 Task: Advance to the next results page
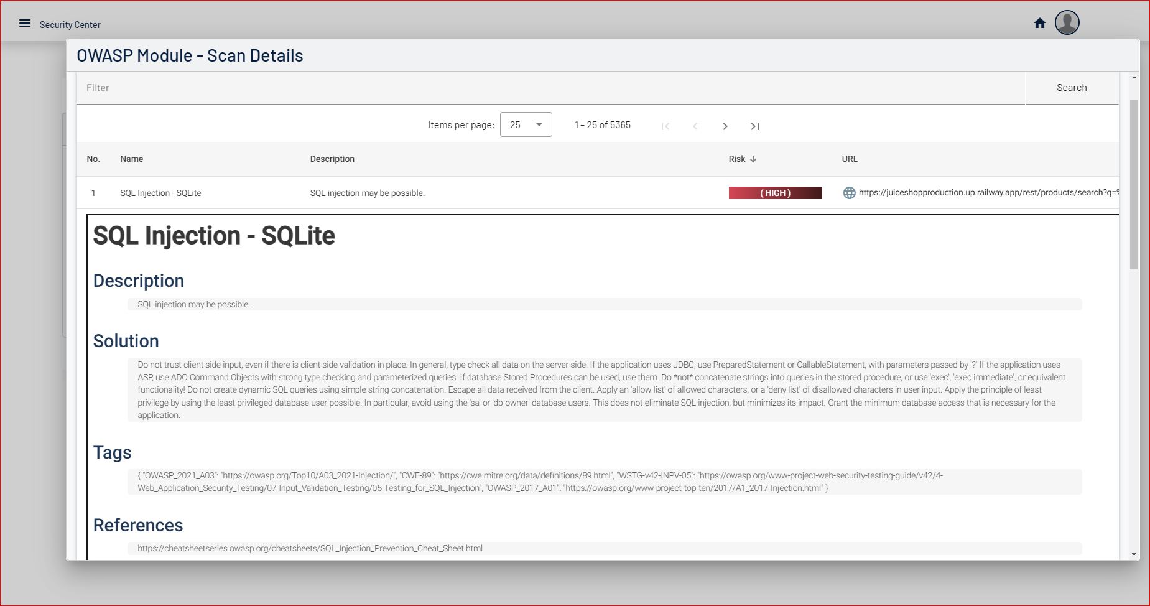click(725, 126)
